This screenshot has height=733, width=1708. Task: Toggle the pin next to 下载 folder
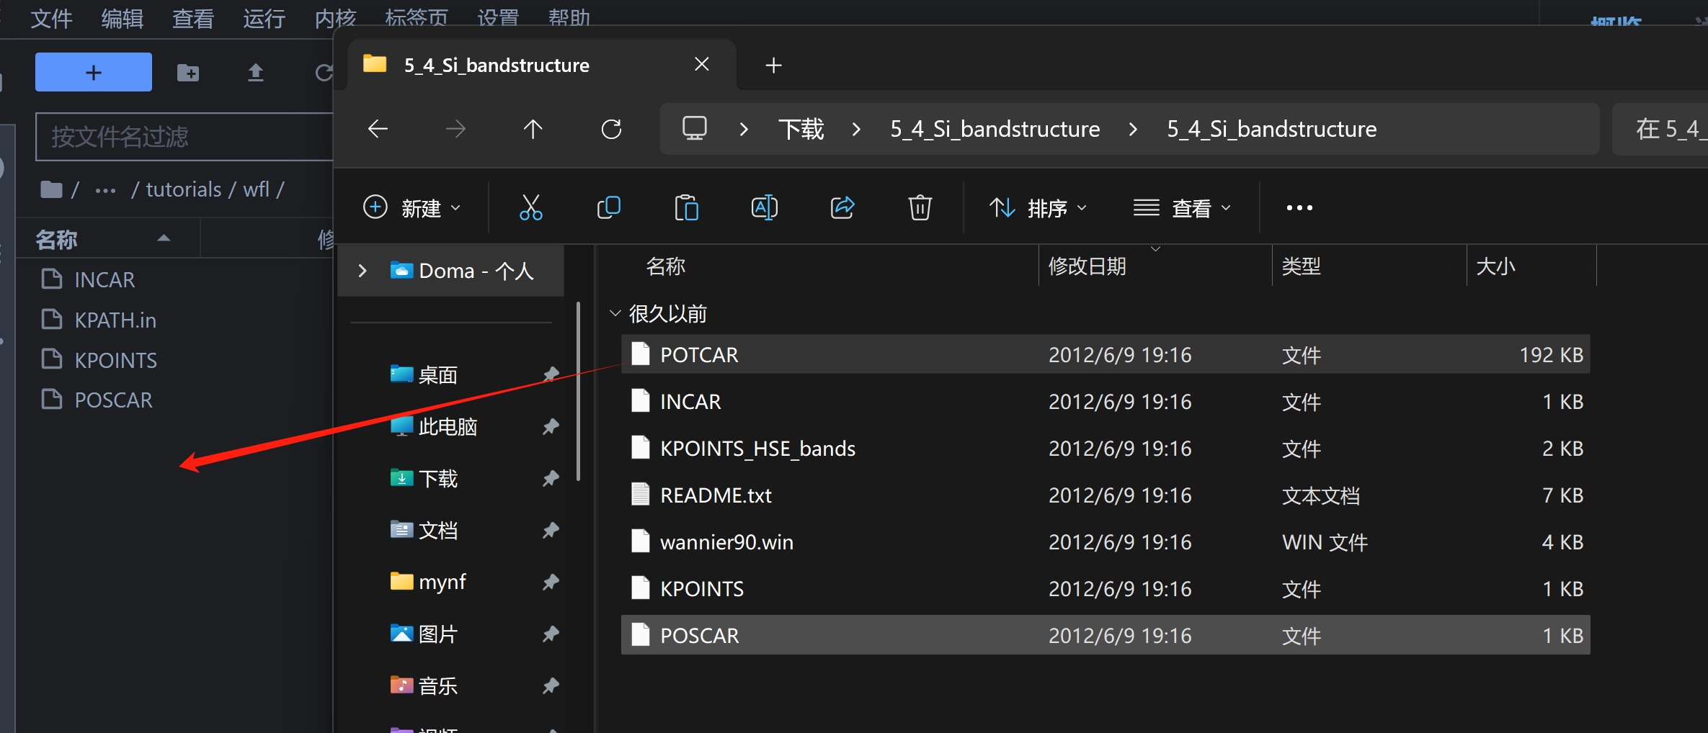(x=551, y=479)
